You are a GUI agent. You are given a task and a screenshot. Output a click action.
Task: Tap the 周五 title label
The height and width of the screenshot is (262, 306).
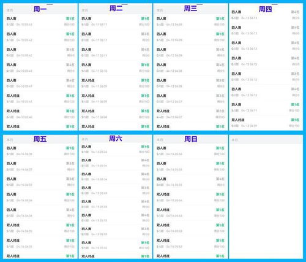click(40, 139)
